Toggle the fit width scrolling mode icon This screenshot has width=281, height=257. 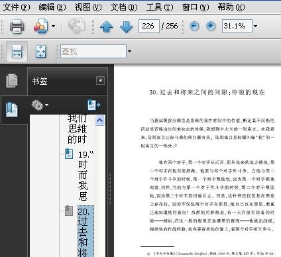click(17, 52)
